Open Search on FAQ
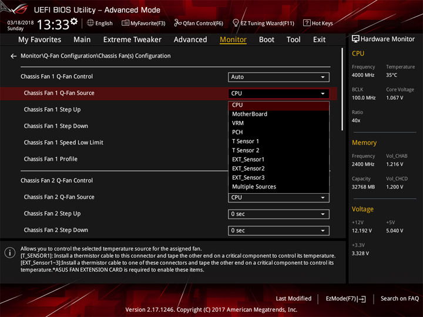The width and height of the screenshot is (423, 317). point(400,299)
